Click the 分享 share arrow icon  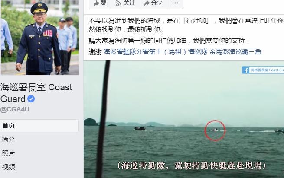pos(147,3)
